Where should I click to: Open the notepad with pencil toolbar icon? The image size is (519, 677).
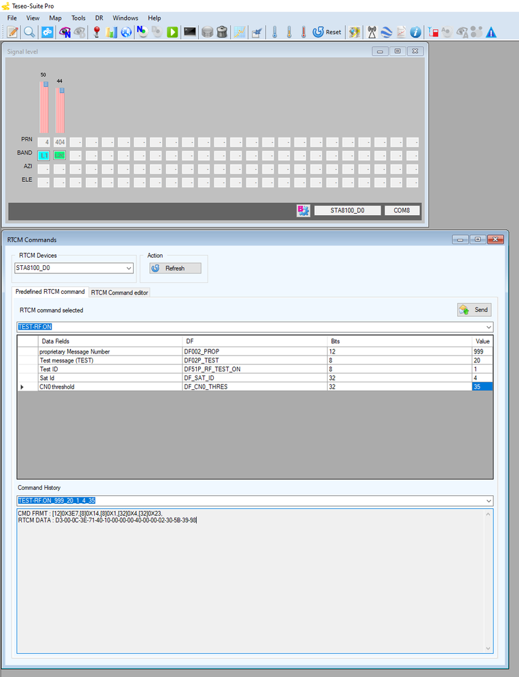click(x=13, y=32)
